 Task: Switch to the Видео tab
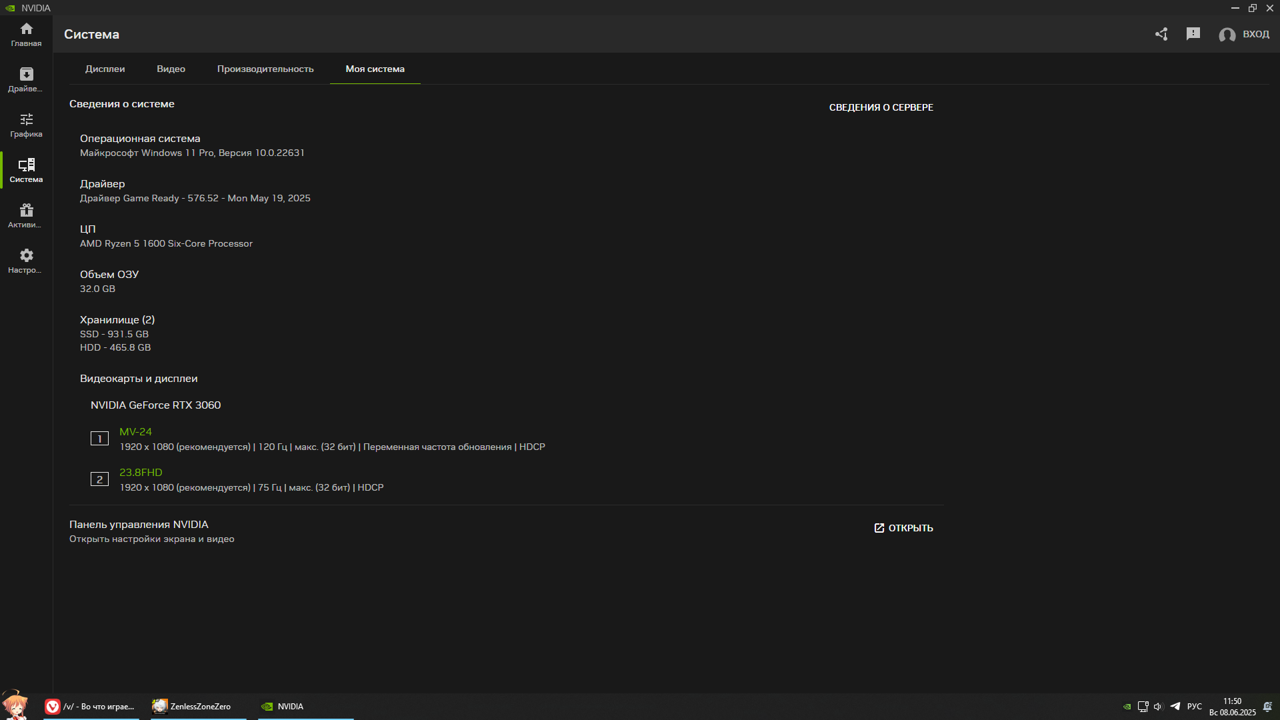pos(171,69)
